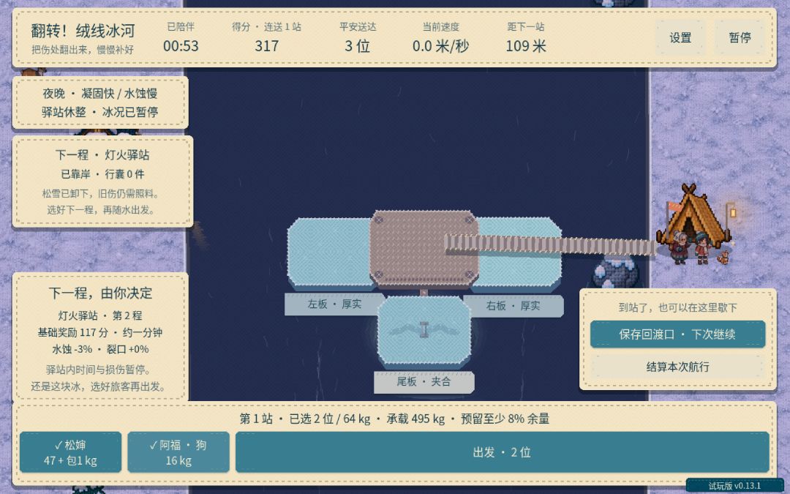790x494 pixels.
Task: Click the small dog next to the passengers
Action: point(723,257)
